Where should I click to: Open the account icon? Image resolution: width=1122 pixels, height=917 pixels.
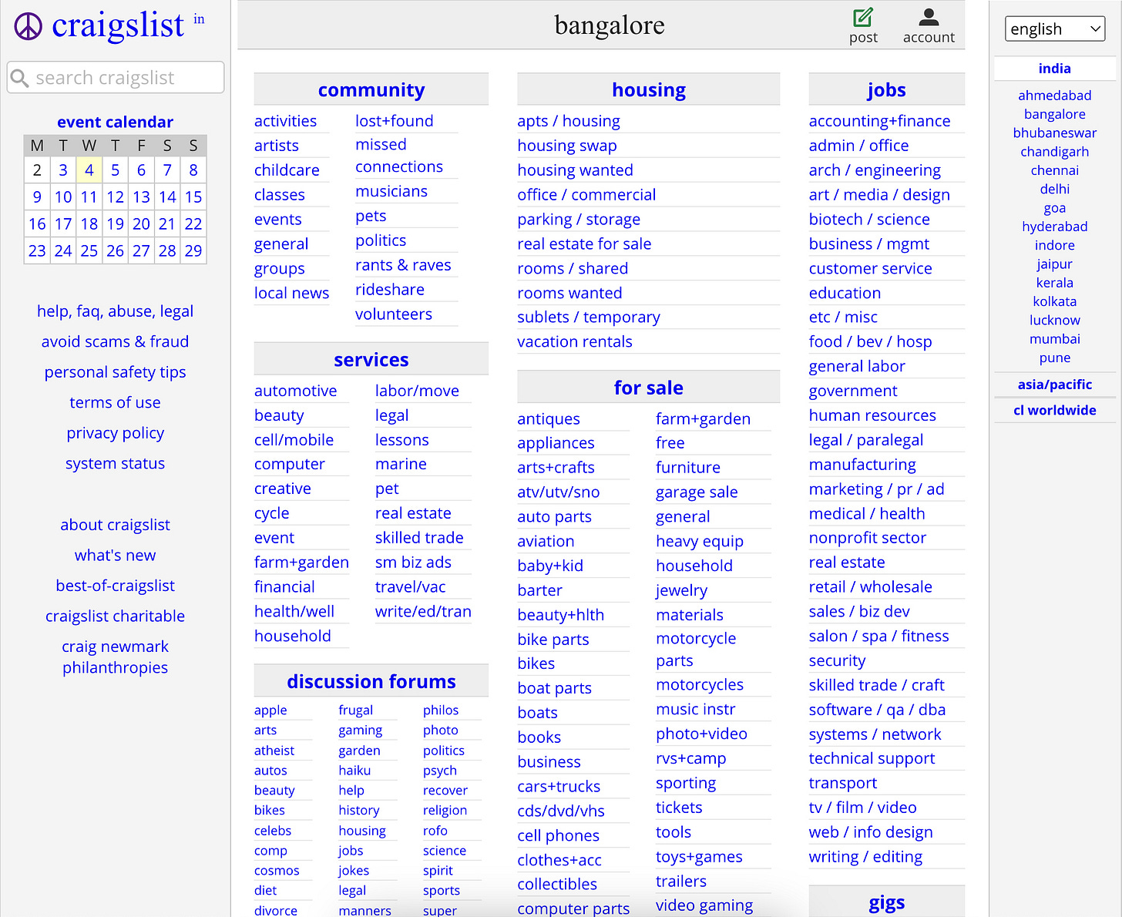click(929, 26)
